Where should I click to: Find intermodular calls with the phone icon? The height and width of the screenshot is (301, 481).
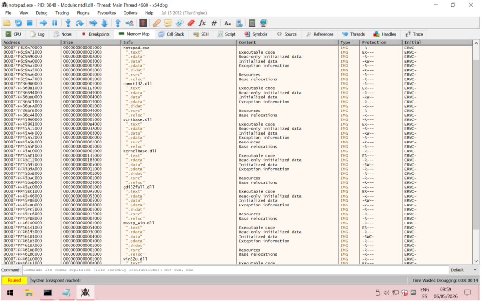(x=239, y=23)
